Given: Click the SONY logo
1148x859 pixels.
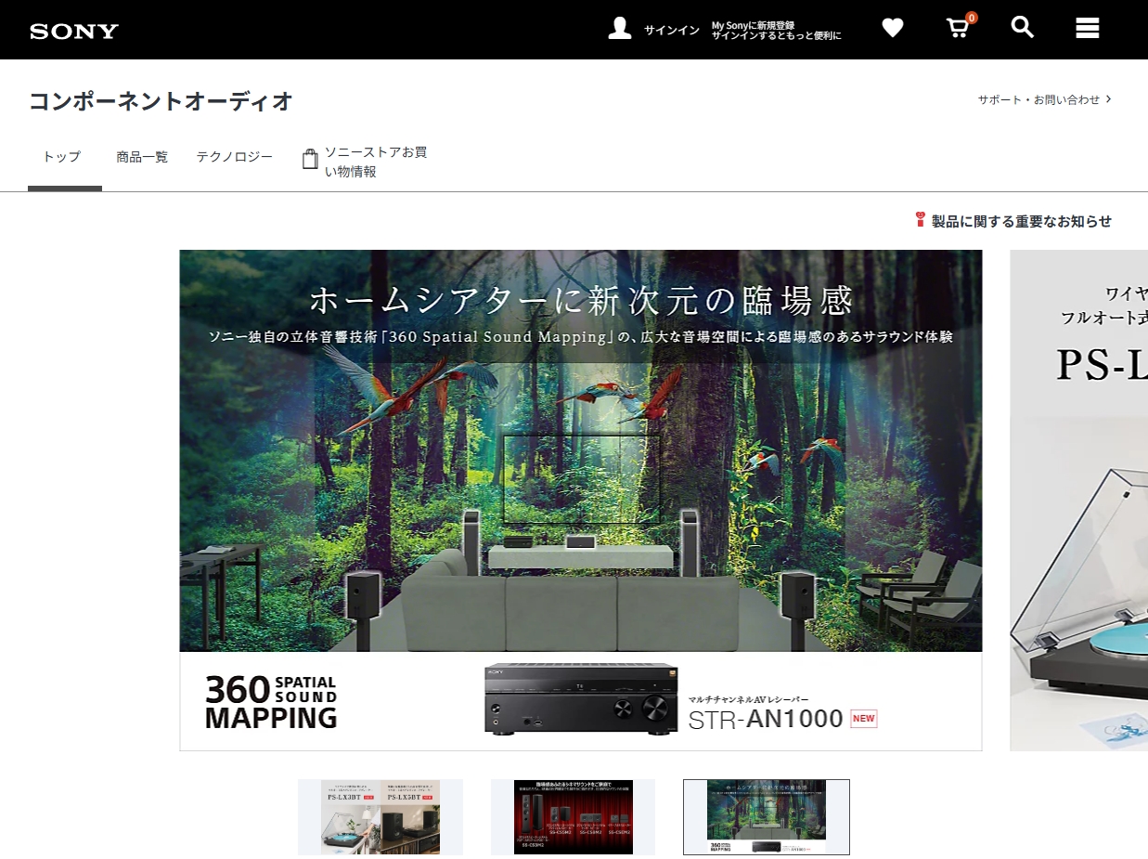Looking at the screenshot, I should [x=74, y=31].
